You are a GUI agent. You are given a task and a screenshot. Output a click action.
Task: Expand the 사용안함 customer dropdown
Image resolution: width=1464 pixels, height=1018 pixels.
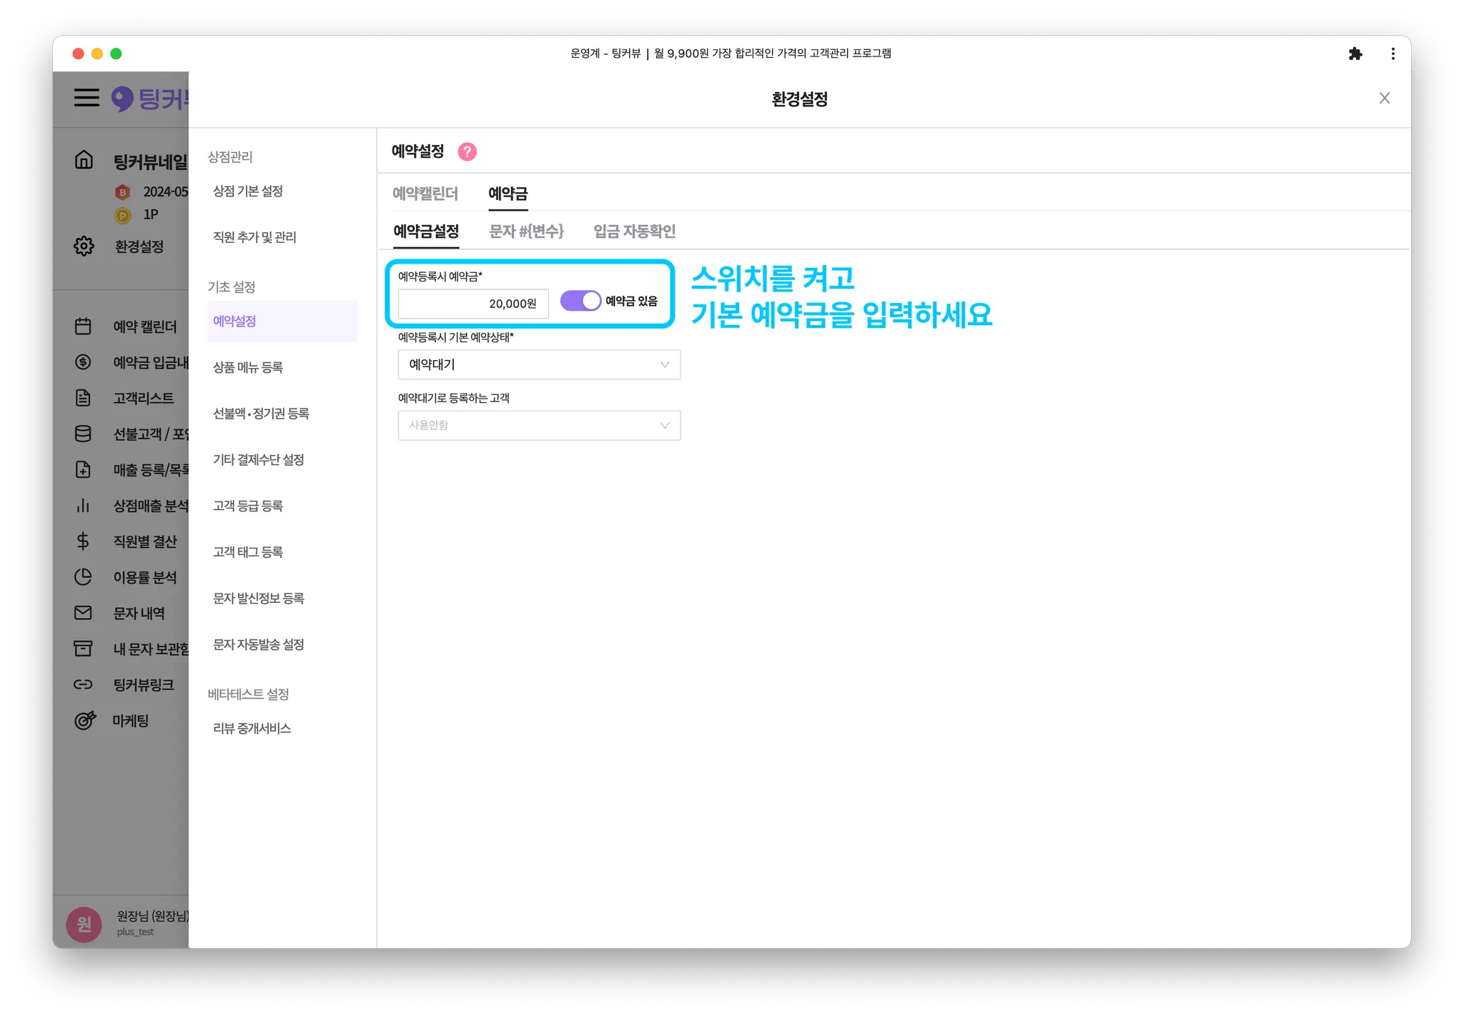tap(539, 426)
